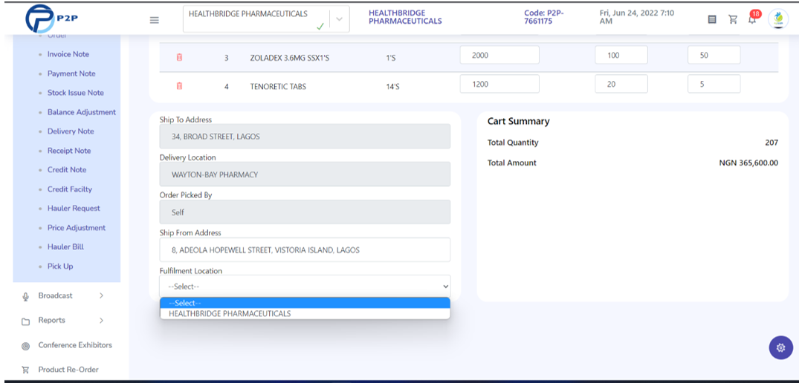Open Delivery Note in sidebar
The height and width of the screenshot is (383, 802).
click(71, 131)
